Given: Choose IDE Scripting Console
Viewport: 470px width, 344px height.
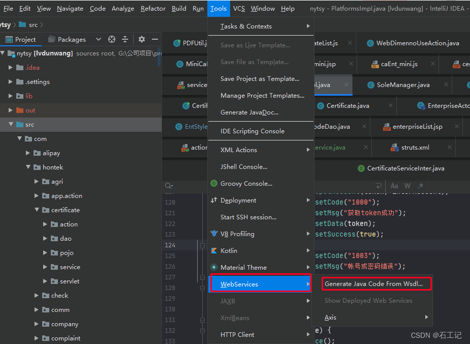Looking at the screenshot, I should tap(260, 131).
